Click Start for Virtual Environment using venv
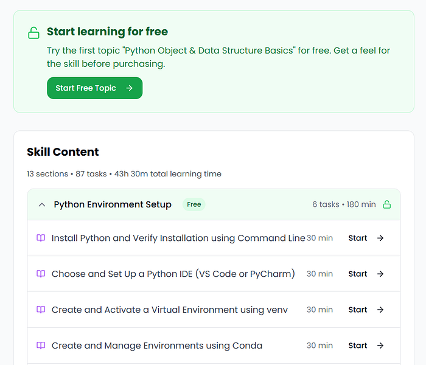Image resolution: width=426 pixels, height=365 pixels. (x=358, y=310)
